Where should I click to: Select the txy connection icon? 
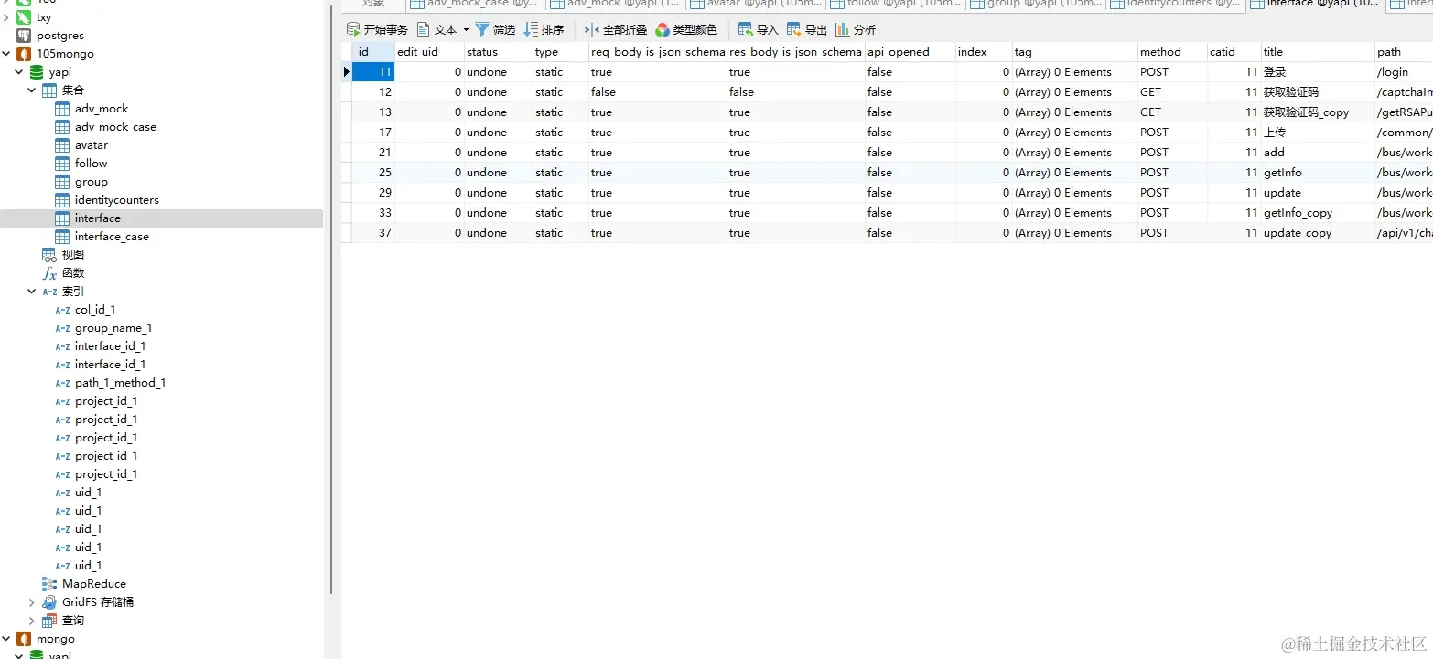[24, 17]
